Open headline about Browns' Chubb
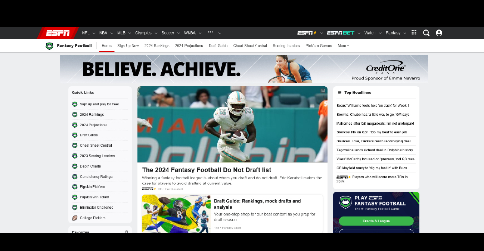 click(x=373, y=115)
